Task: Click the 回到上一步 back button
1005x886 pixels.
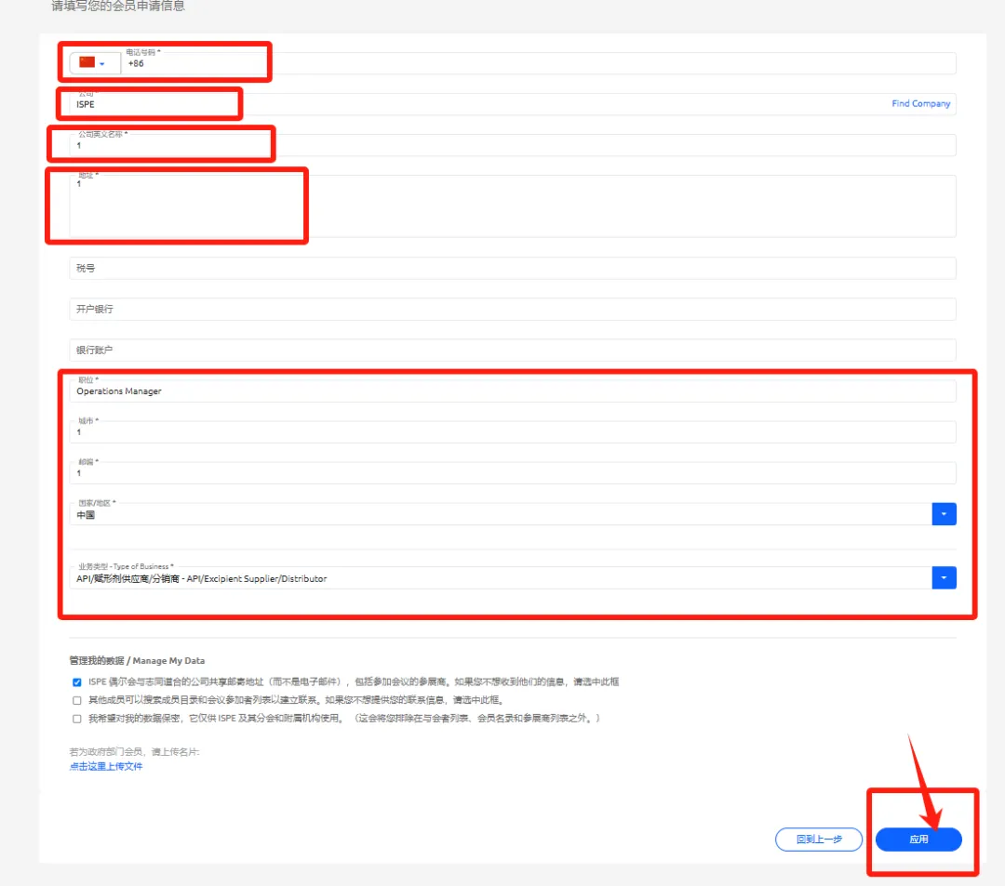Action: pos(819,840)
